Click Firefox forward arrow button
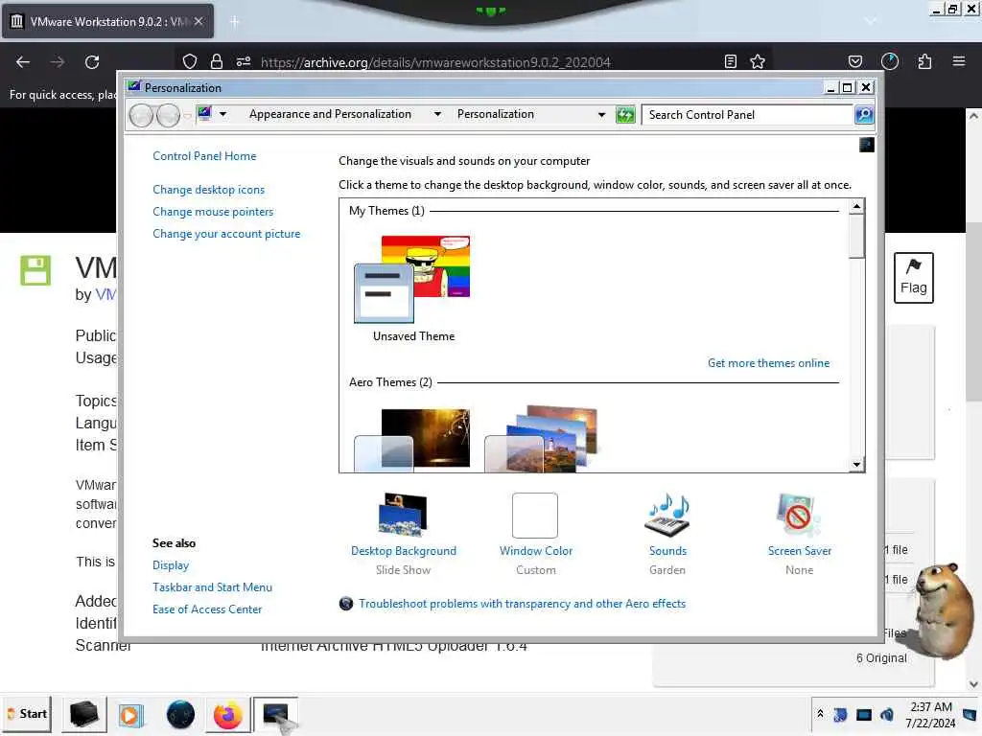This screenshot has width=982, height=736. tap(57, 62)
